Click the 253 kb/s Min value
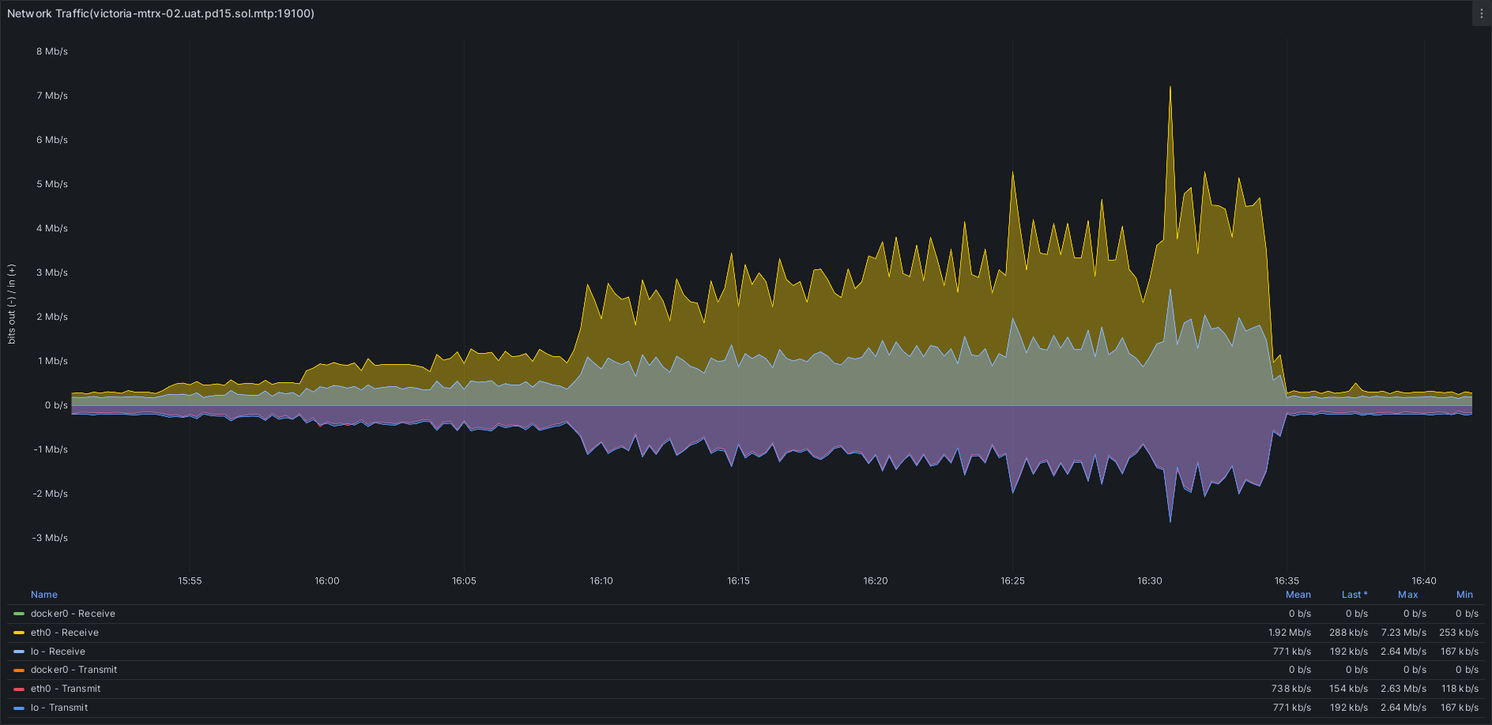The height and width of the screenshot is (725, 1492). [1459, 633]
